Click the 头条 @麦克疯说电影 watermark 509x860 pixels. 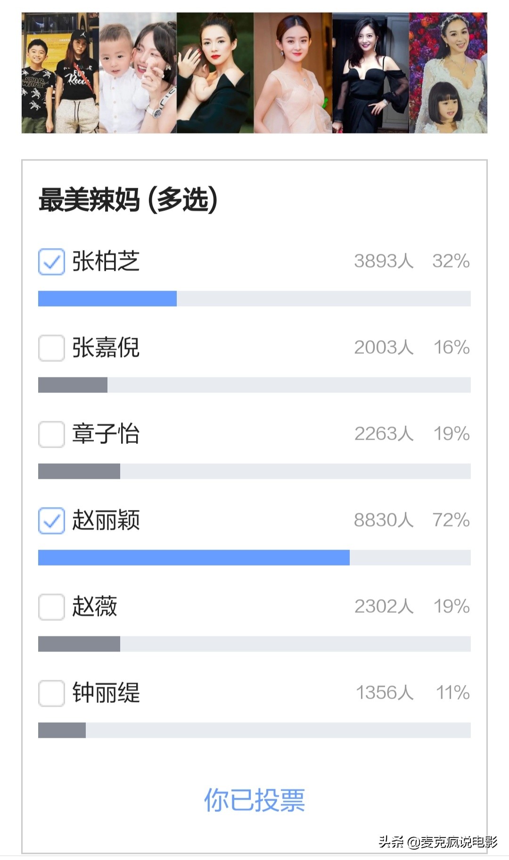[x=438, y=842]
